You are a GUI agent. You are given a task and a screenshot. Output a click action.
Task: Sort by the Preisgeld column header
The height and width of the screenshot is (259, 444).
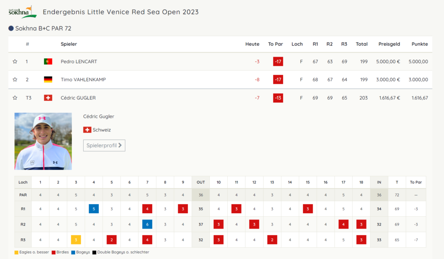pyautogui.click(x=389, y=44)
